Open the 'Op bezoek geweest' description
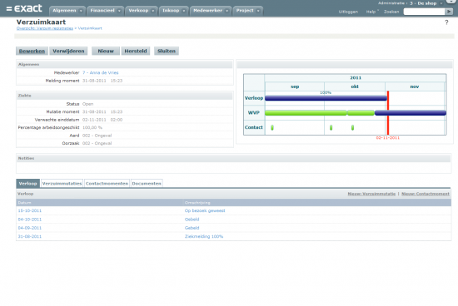This screenshot has height=306, width=458. 205,210
